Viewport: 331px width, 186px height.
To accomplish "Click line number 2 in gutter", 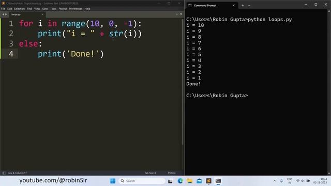I will pos(11,34).
